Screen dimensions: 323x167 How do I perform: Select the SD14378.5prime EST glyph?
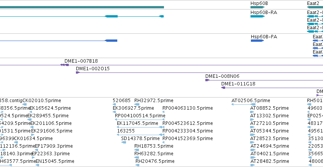click(124, 142)
